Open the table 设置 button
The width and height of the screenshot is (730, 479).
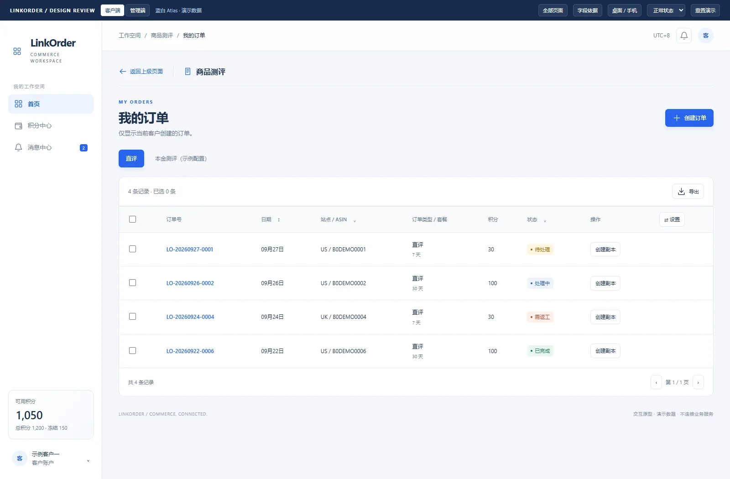click(x=672, y=220)
